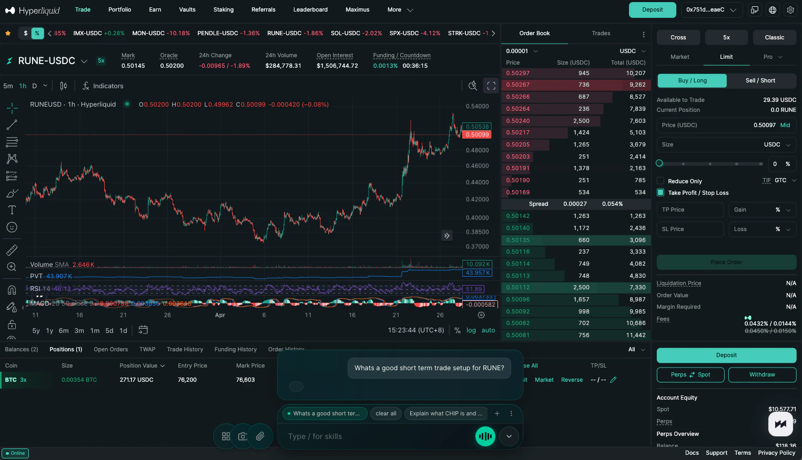Start voice input in chat
Image resolution: width=802 pixels, height=460 pixels.
tap(485, 436)
